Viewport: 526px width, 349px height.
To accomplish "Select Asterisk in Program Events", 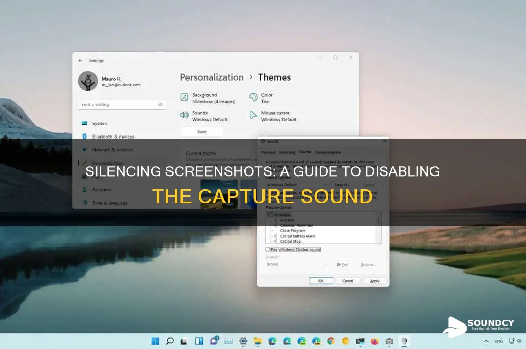I will pos(287,220).
